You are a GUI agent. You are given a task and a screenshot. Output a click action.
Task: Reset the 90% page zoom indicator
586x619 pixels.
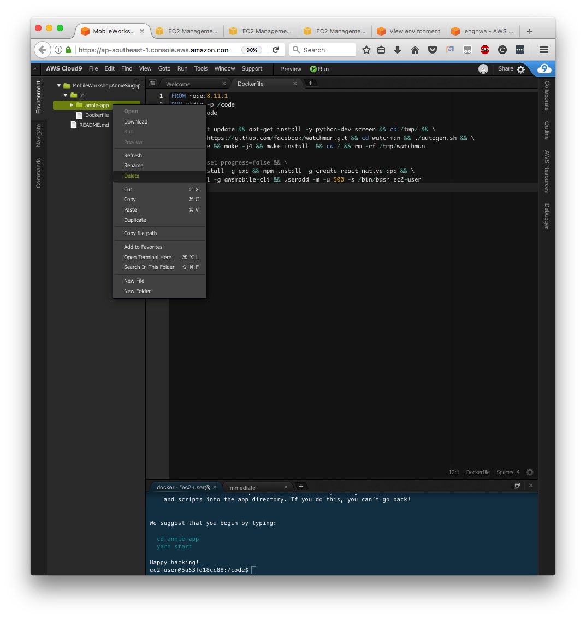click(x=252, y=50)
